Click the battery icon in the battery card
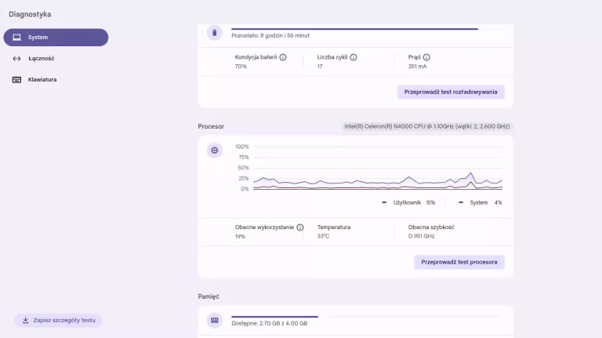 tap(215, 33)
